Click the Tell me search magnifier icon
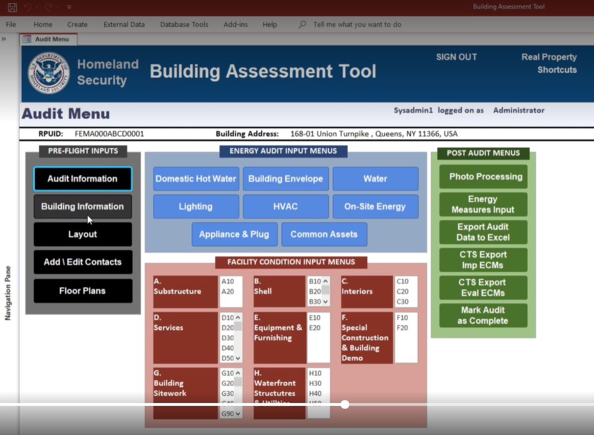594x435 pixels. tap(302, 25)
